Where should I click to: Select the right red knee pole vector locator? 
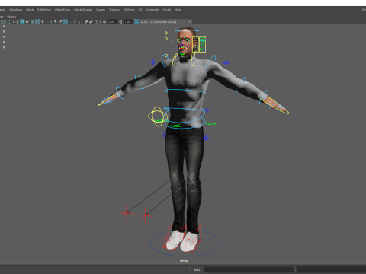(x=146, y=215)
